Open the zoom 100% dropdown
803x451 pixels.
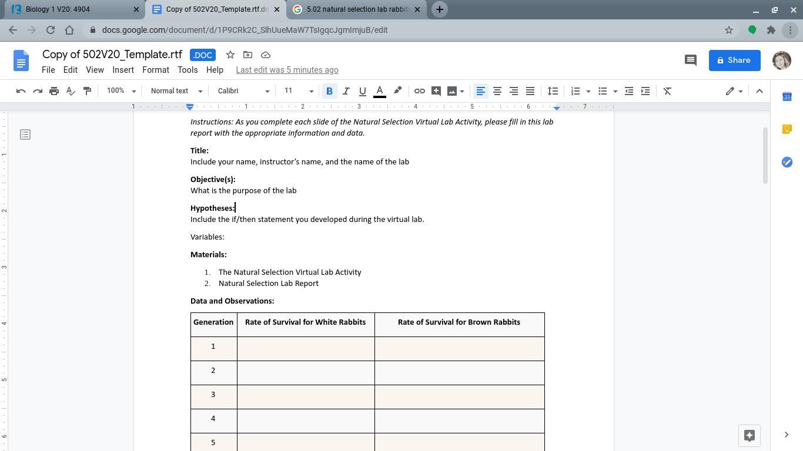[121, 91]
